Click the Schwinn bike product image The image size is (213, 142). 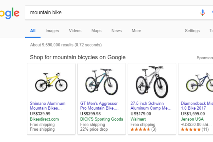click(x=152, y=81)
